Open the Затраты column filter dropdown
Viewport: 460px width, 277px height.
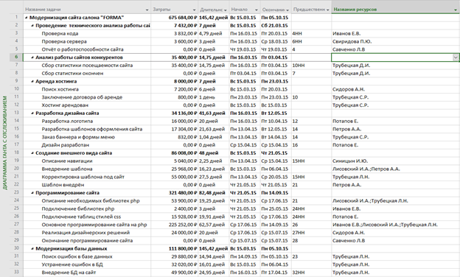(x=194, y=10)
